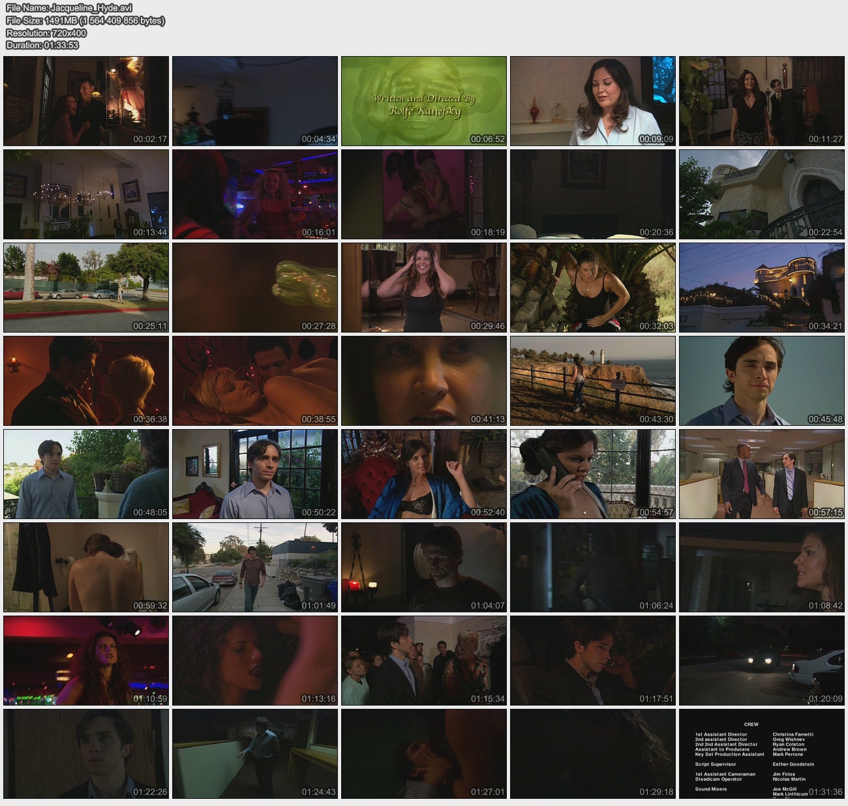Select the phone call thumbnail at 00:54:57
The image size is (848, 806).
click(x=593, y=474)
